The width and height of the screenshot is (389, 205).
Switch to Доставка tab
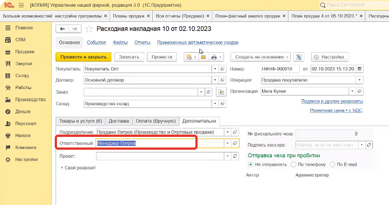click(x=119, y=121)
